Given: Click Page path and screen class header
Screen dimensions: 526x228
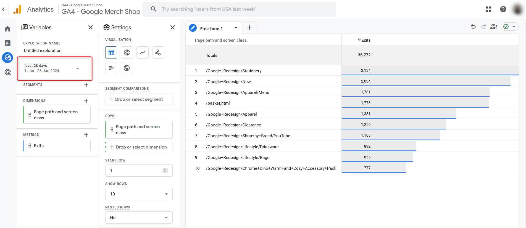Looking at the screenshot, I should [x=220, y=40].
